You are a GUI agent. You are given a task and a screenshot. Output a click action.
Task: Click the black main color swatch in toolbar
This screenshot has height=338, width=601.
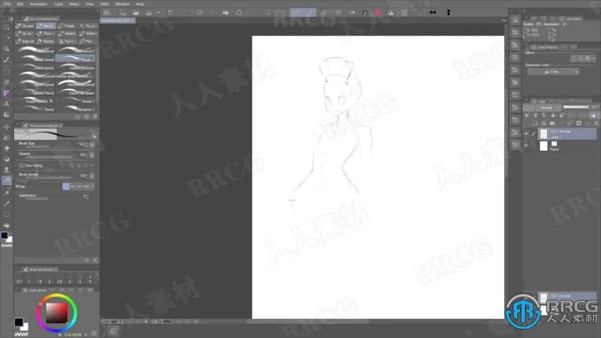pos(5,235)
